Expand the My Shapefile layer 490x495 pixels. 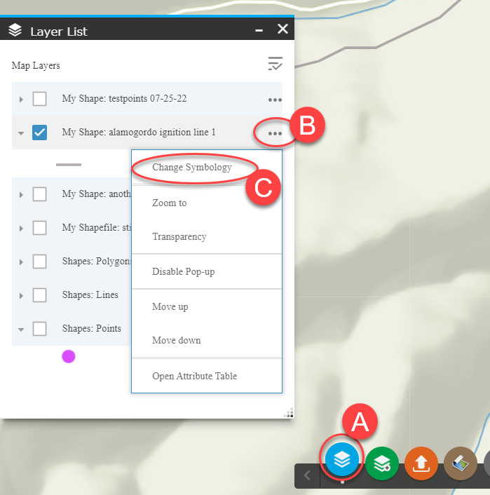tap(21, 229)
